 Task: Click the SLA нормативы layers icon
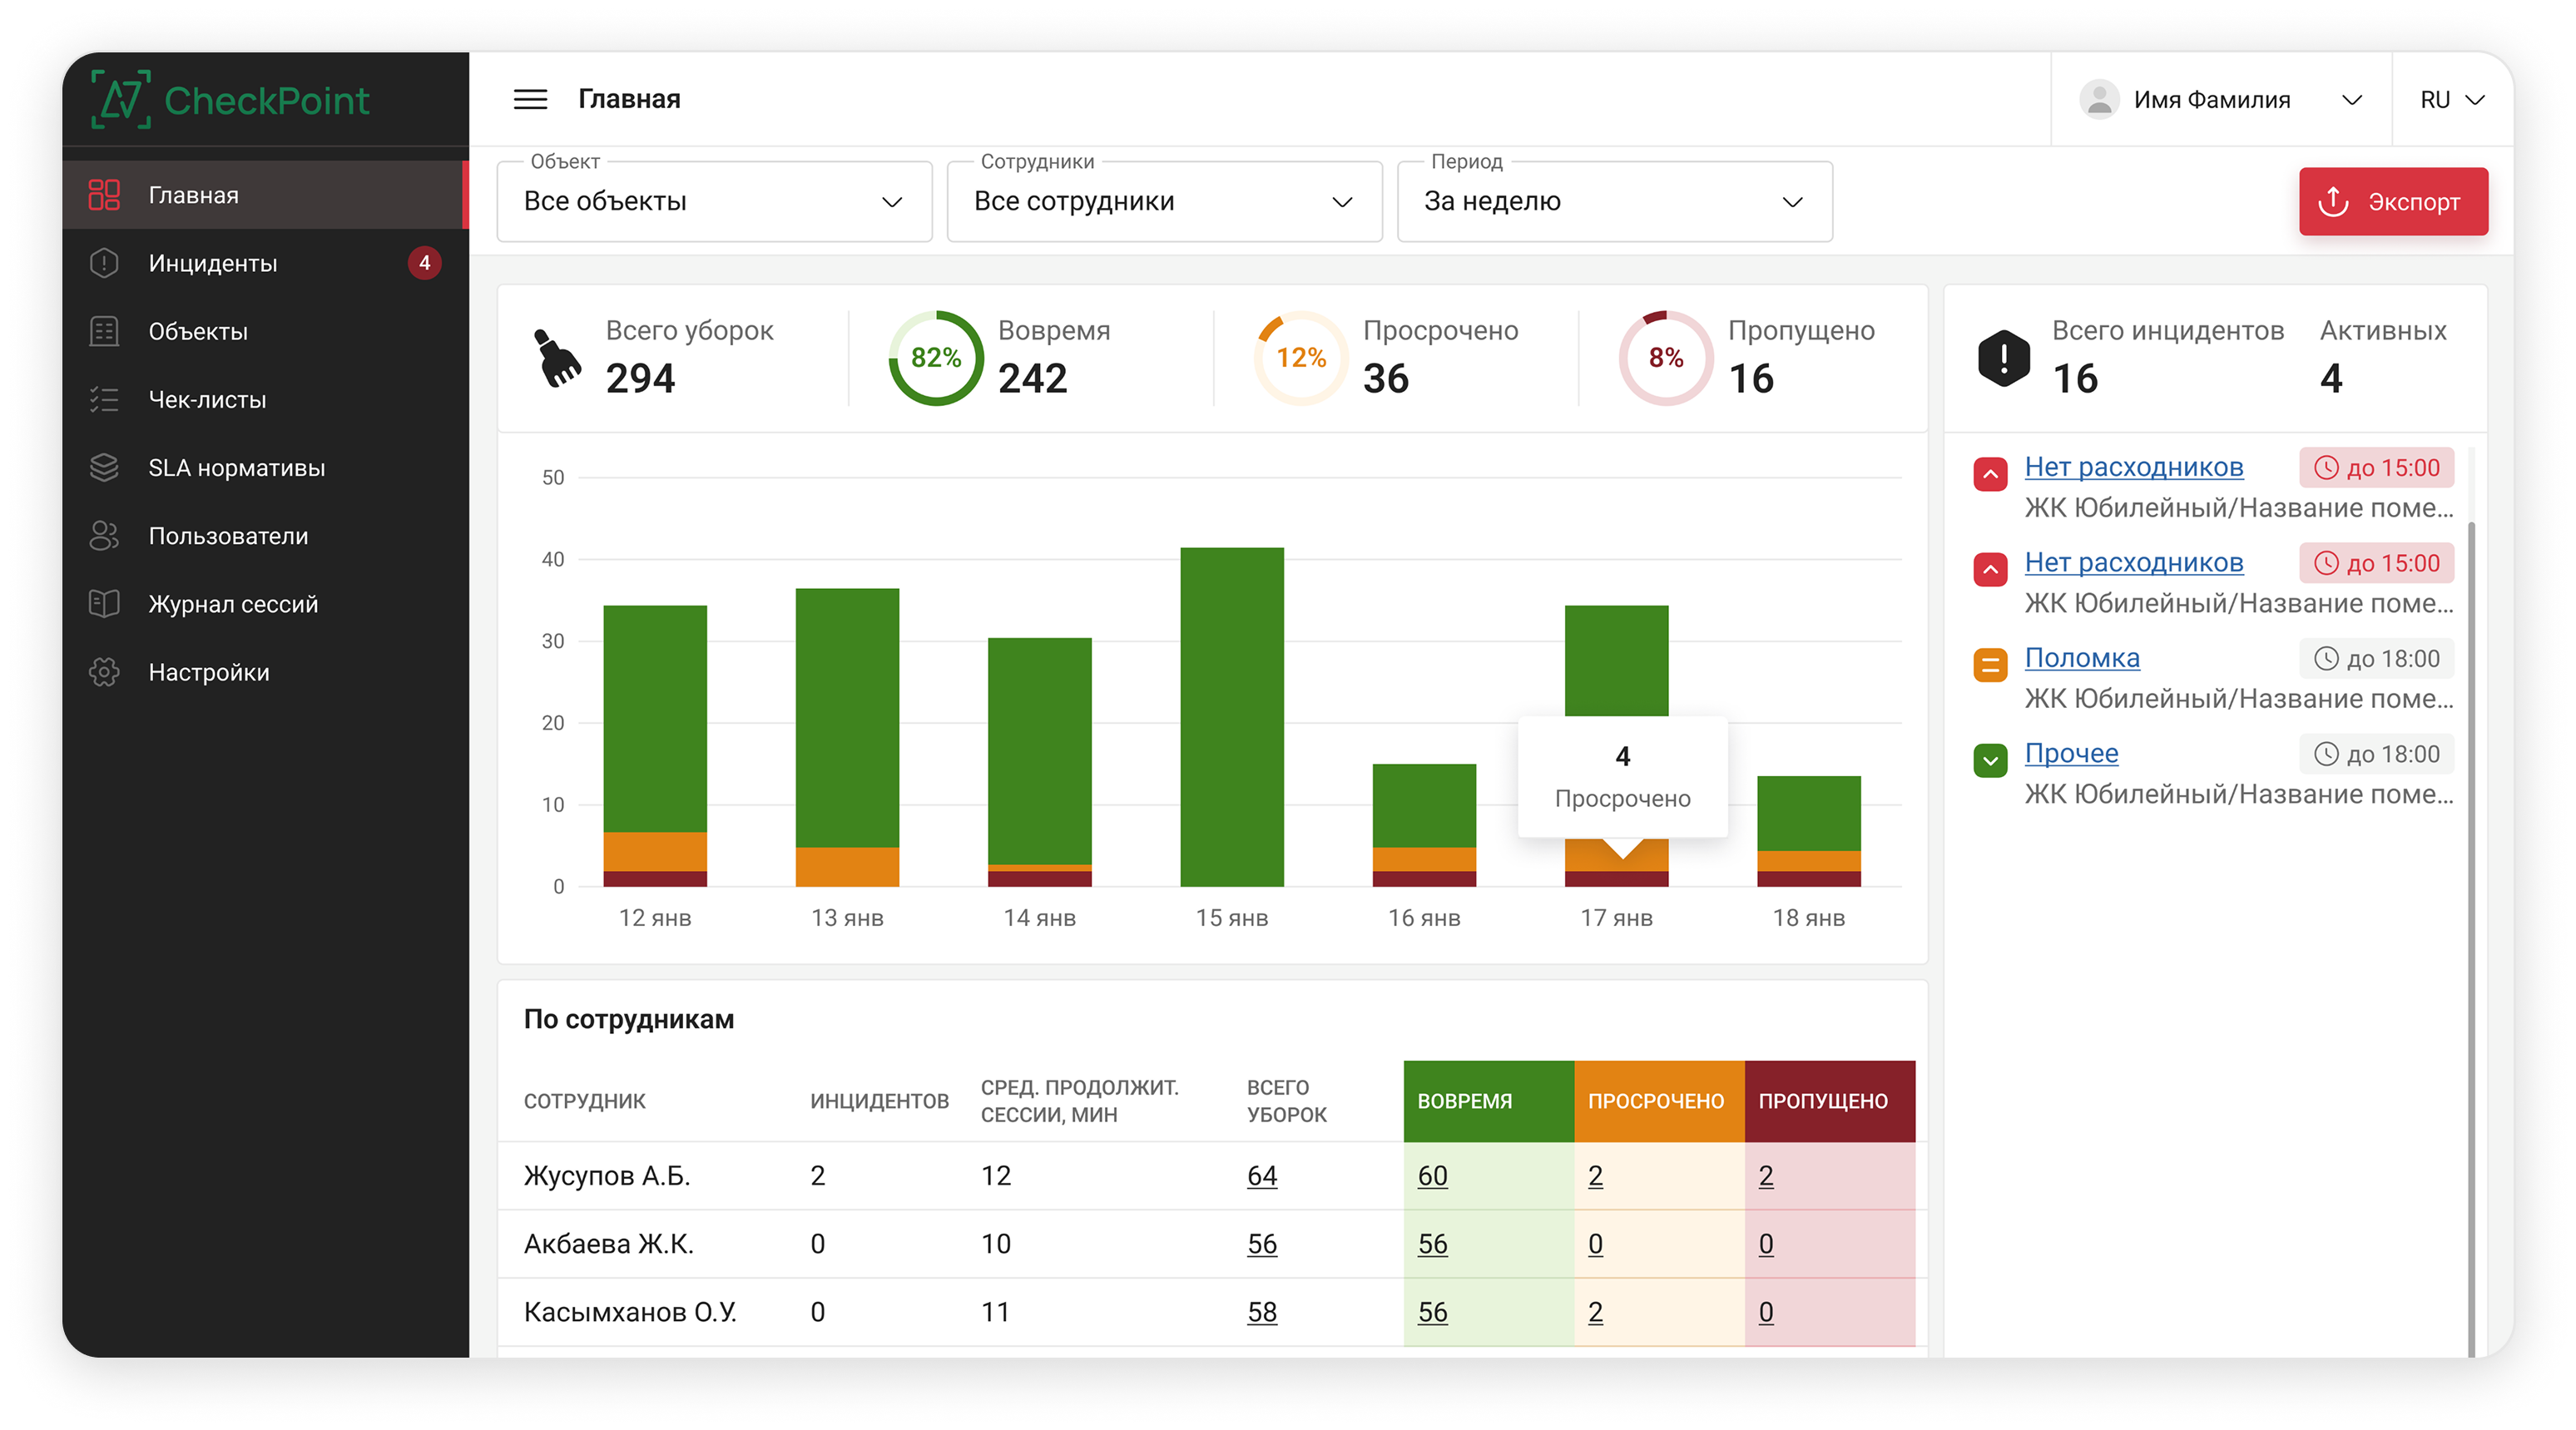point(104,467)
